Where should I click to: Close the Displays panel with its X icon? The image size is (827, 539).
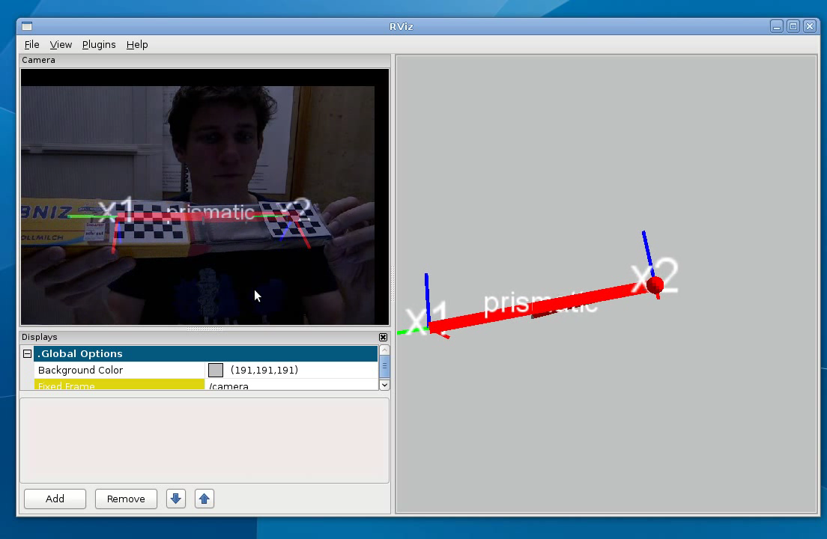coord(383,338)
